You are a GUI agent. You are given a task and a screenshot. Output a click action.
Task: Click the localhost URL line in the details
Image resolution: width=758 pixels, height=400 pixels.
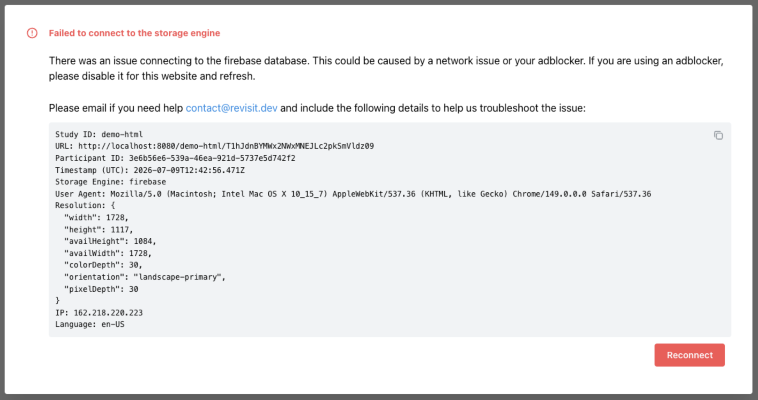(x=214, y=146)
